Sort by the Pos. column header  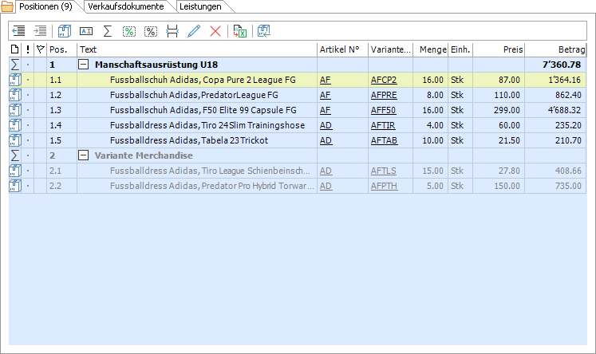pos(61,49)
